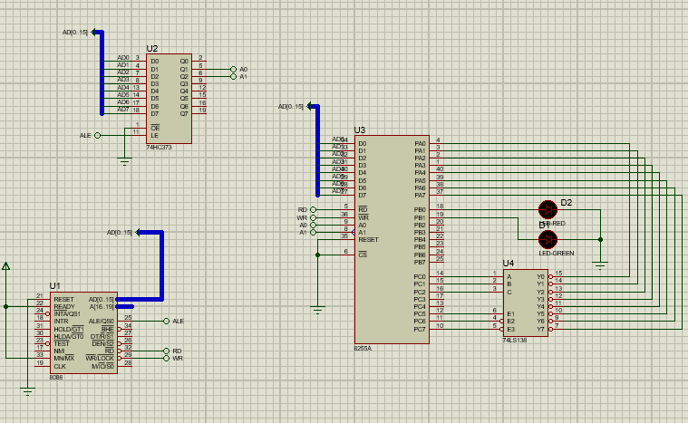688x423 pixels.
Task: Click the 'ALE/QS0' pin name on U1
Action: pyautogui.click(x=101, y=322)
